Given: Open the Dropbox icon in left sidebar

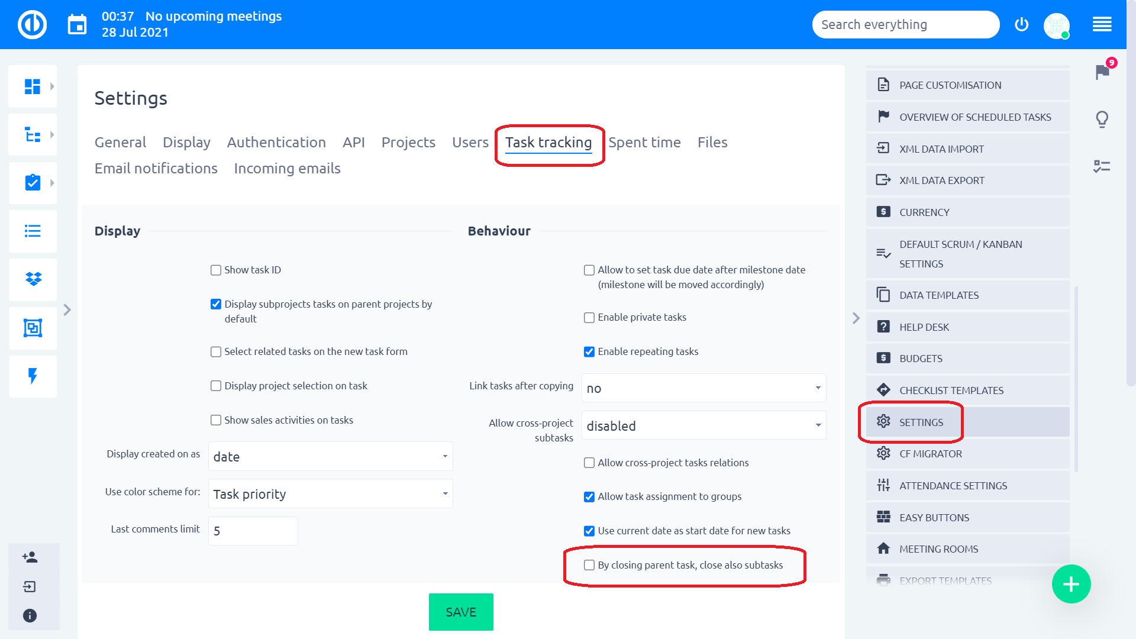Looking at the screenshot, I should click(33, 279).
